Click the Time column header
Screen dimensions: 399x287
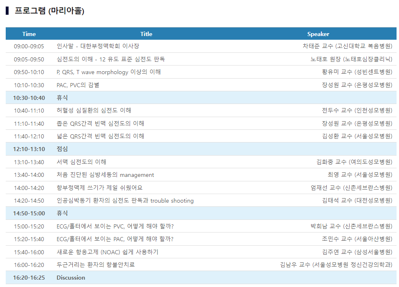tap(29, 34)
